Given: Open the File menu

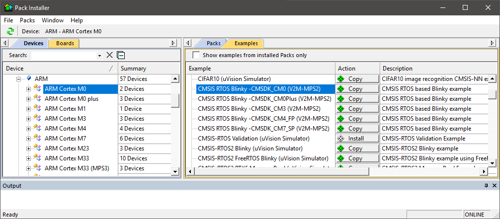Looking at the screenshot, I should point(8,20).
